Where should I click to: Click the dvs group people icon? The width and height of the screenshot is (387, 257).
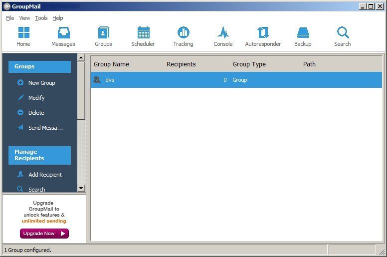(97, 79)
